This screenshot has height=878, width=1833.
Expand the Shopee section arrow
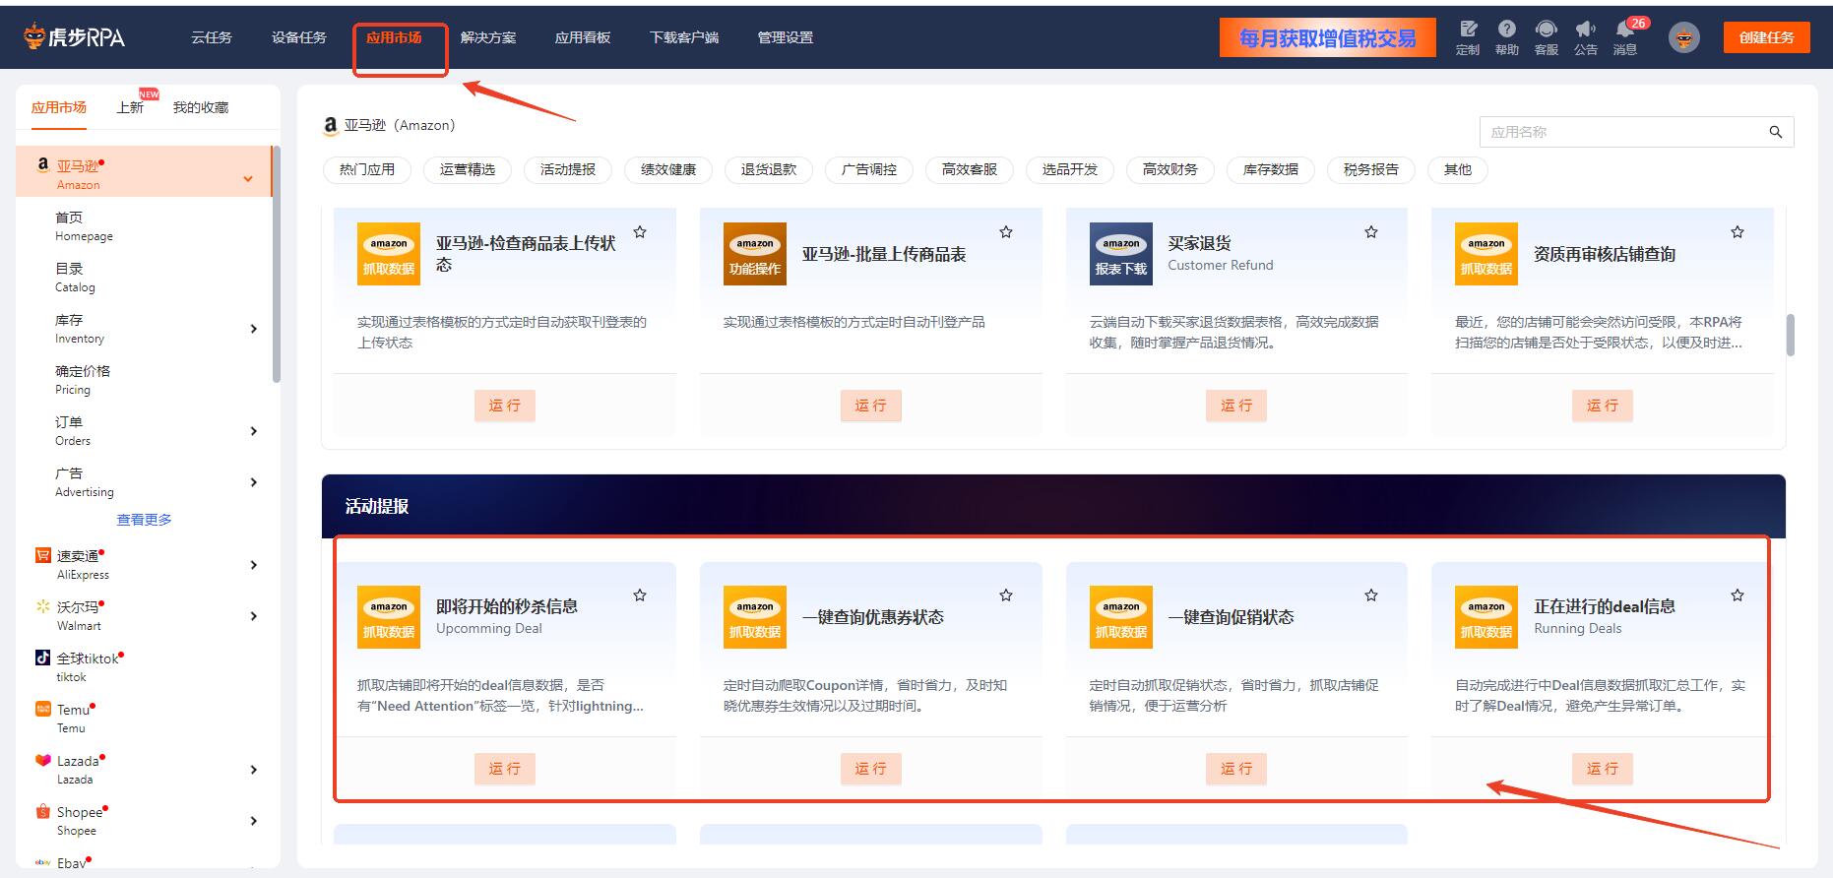coord(254,821)
